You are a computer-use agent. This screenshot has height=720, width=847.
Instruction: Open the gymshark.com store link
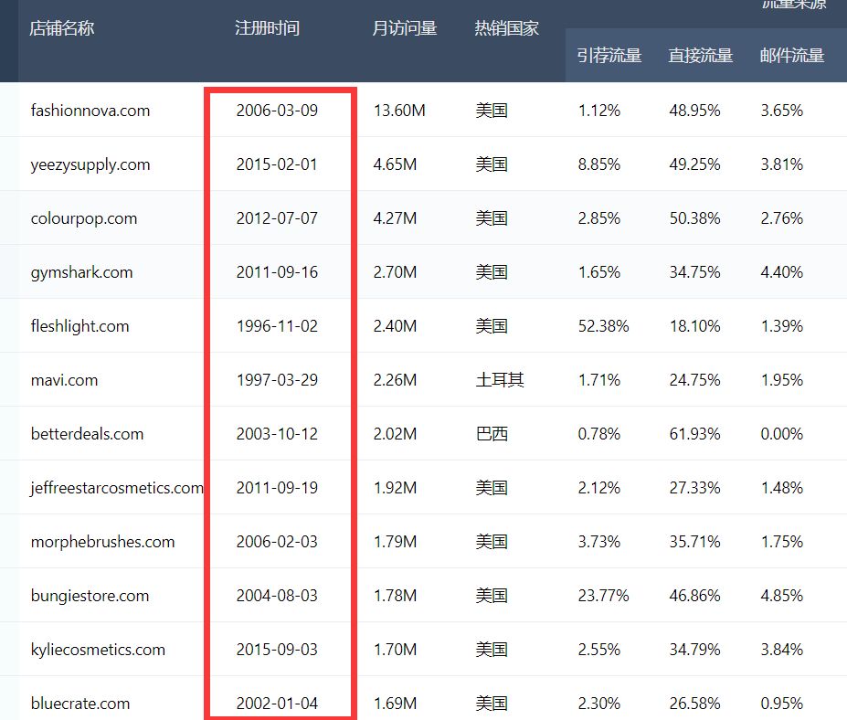(x=81, y=272)
